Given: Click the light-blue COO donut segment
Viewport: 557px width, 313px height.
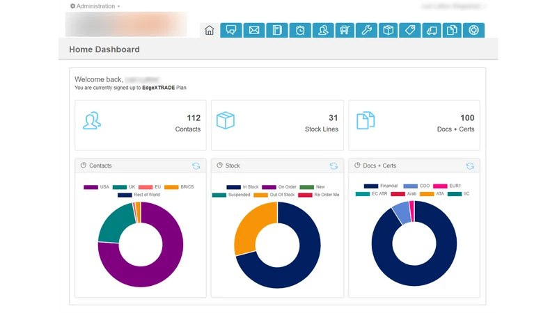Looking at the screenshot, I should (402, 212).
